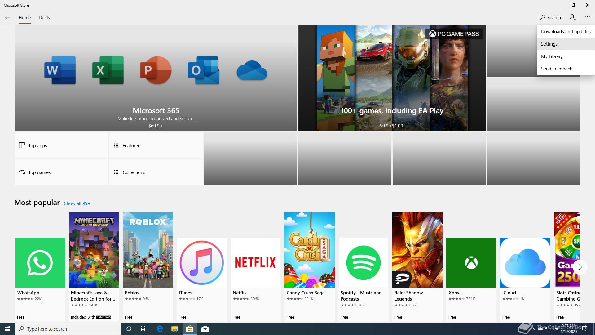The image size is (595, 335).
Task: Select Settings from the menu
Action: point(566,44)
